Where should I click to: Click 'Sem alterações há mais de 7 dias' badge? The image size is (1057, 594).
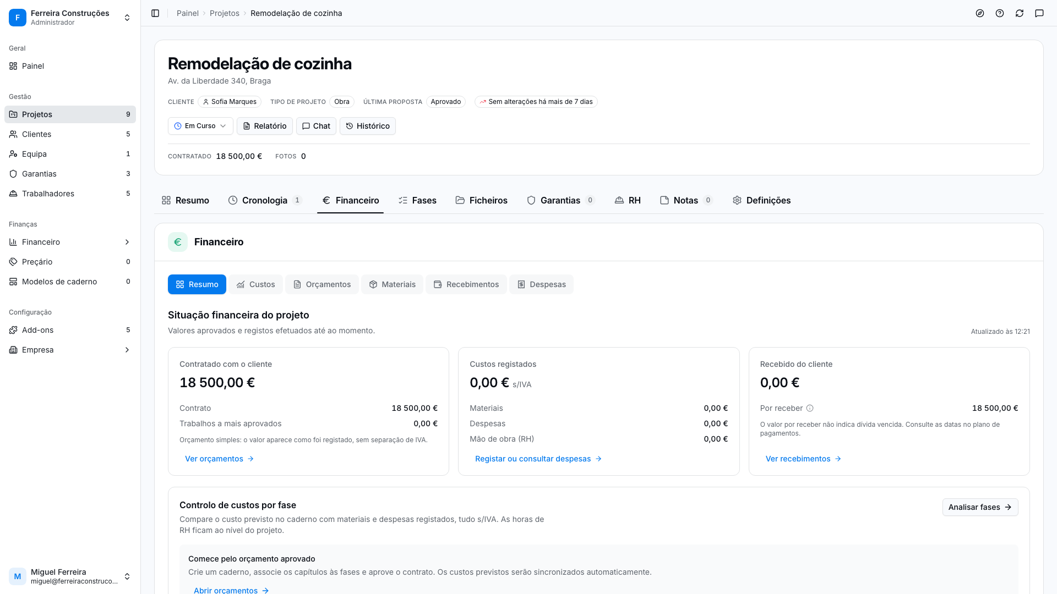tap(536, 102)
